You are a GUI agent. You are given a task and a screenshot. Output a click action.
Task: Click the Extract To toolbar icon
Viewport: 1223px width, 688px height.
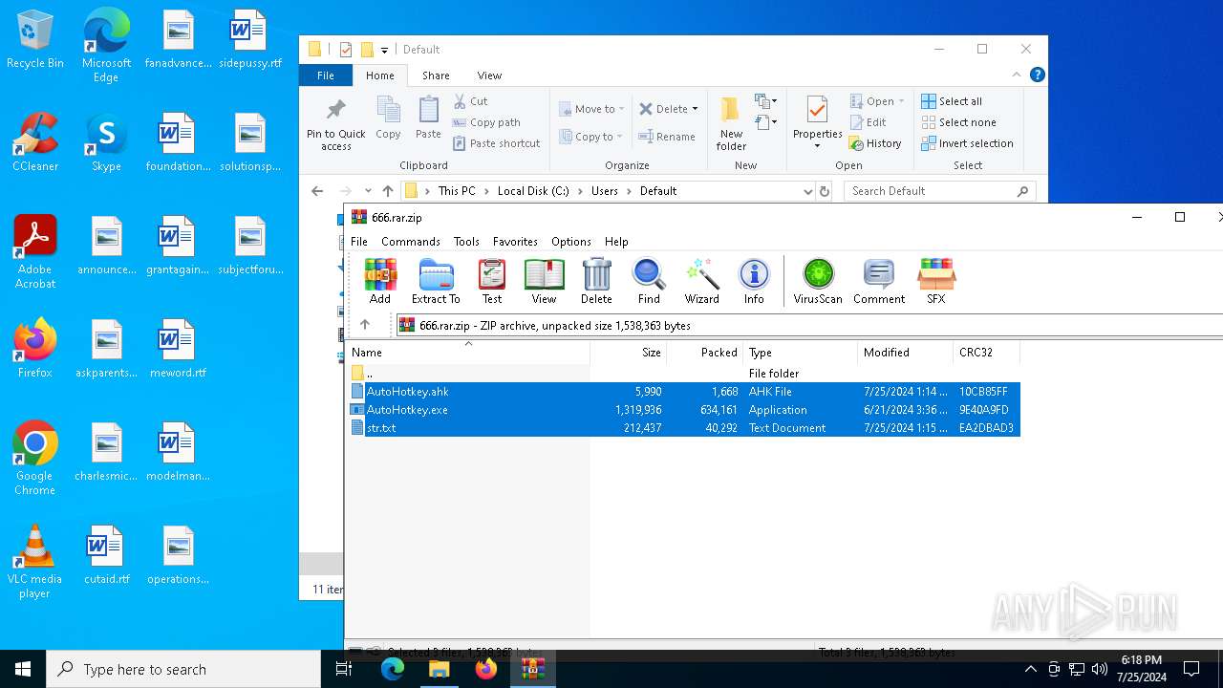pos(436,281)
